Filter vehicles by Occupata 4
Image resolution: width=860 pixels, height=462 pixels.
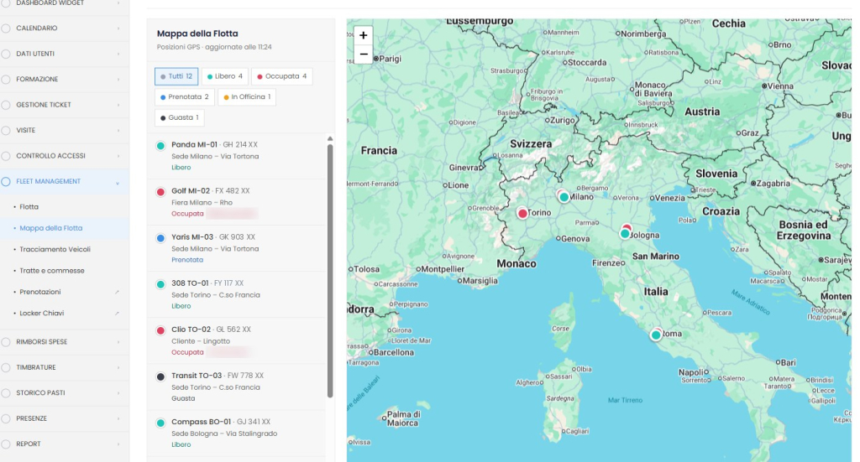coord(282,76)
